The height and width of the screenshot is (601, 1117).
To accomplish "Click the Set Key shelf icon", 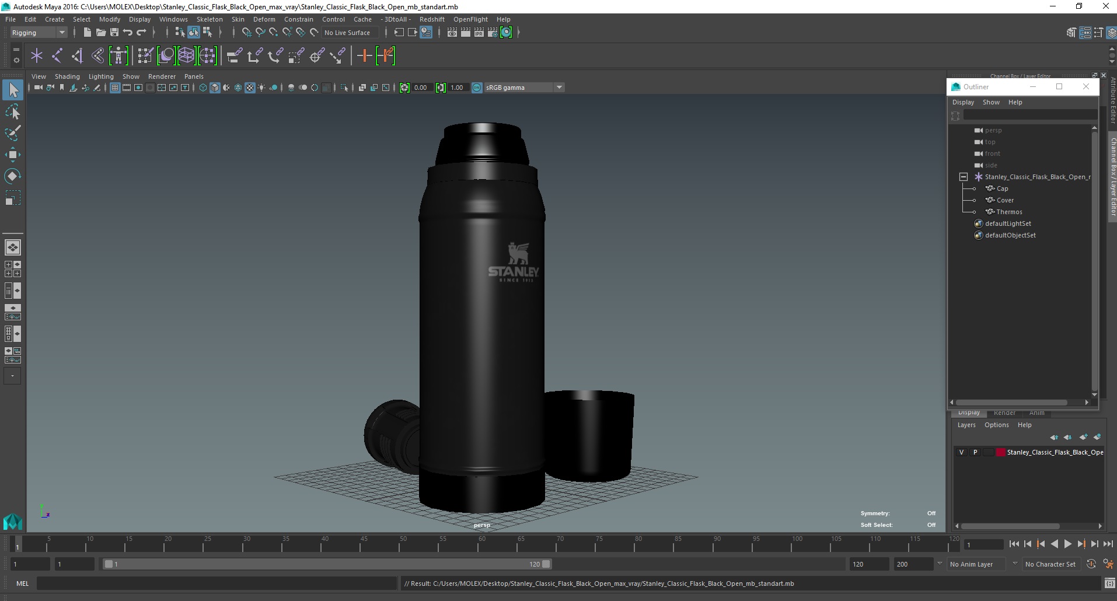I will pyautogui.click(x=364, y=56).
